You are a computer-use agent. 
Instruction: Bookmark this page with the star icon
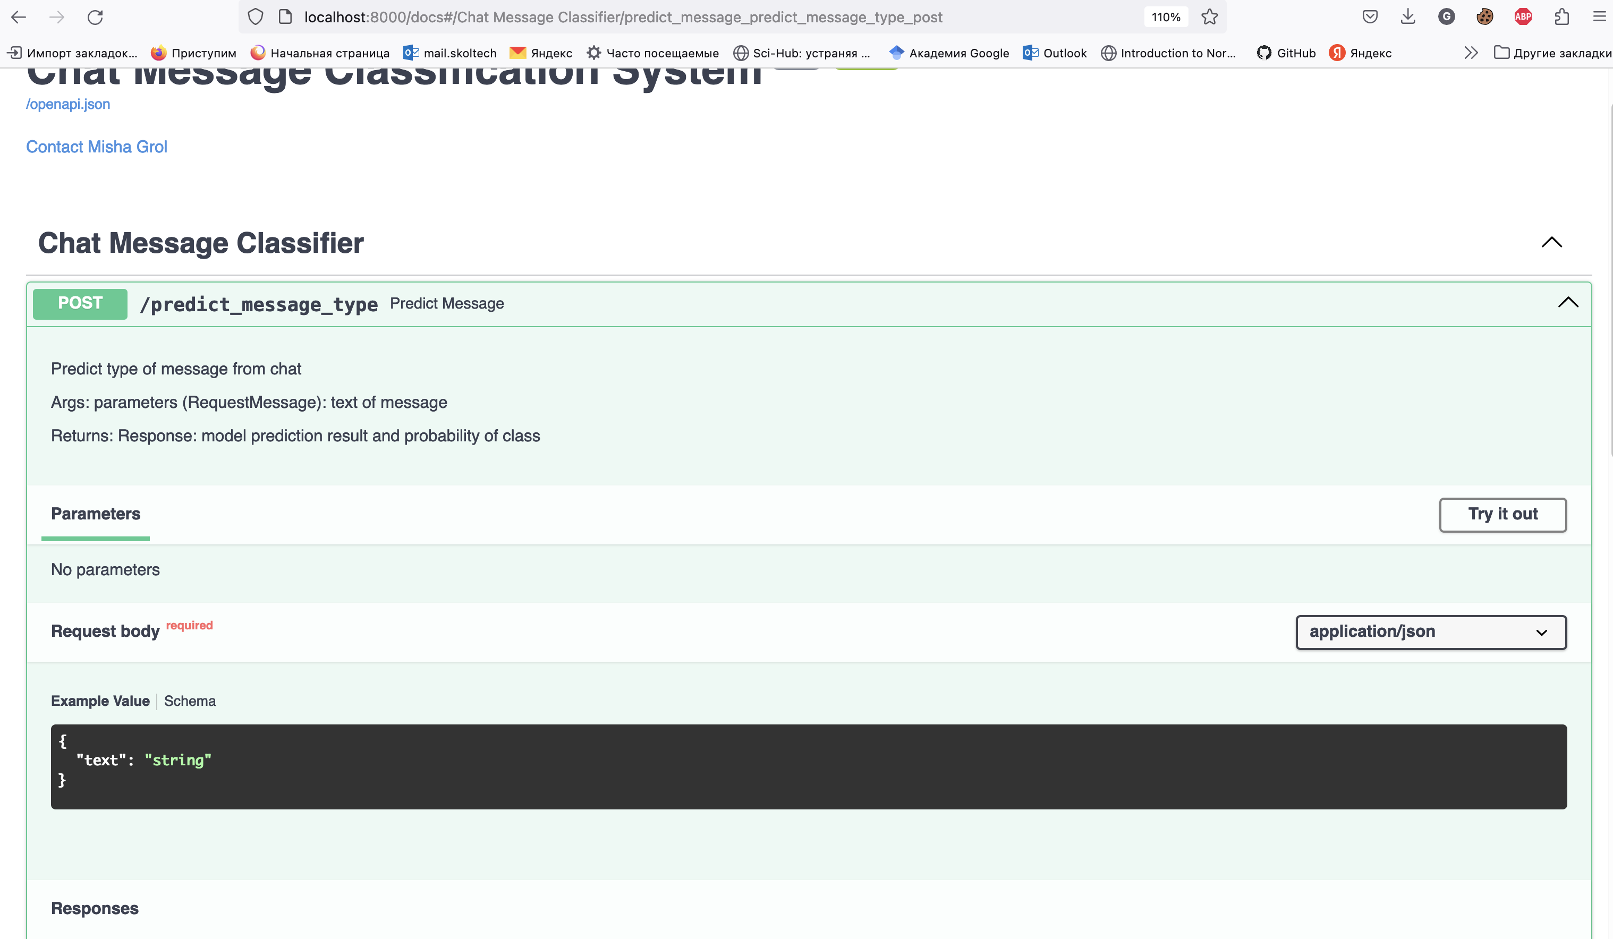pos(1209,18)
